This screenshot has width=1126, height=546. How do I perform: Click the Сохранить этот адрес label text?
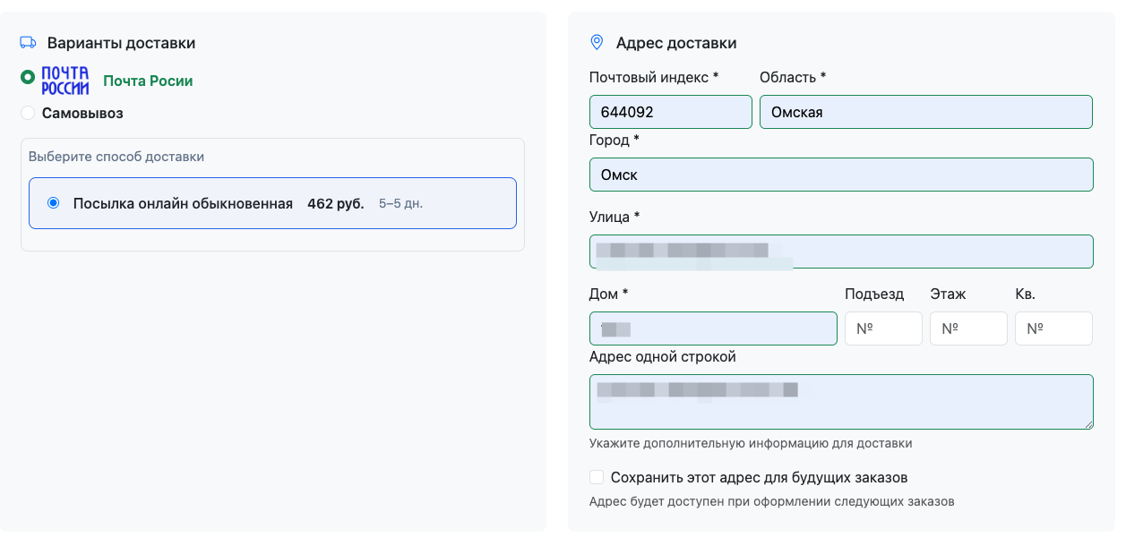(759, 477)
